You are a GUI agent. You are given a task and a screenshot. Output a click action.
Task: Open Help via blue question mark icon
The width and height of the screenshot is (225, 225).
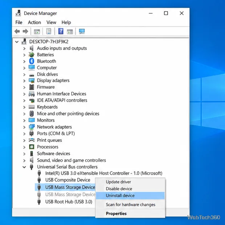pos(61,31)
